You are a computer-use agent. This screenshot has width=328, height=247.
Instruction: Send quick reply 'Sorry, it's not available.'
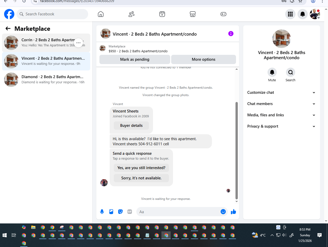141,178
